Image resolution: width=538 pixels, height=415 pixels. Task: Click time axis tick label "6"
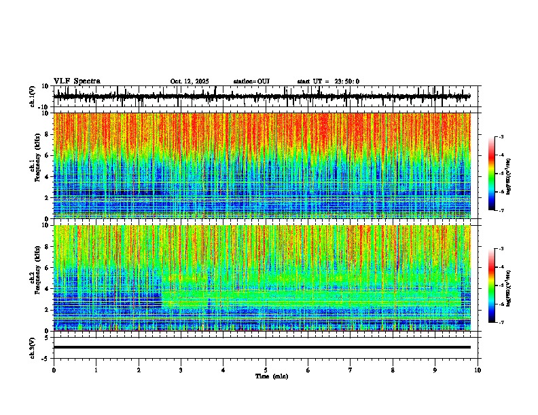click(x=308, y=370)
